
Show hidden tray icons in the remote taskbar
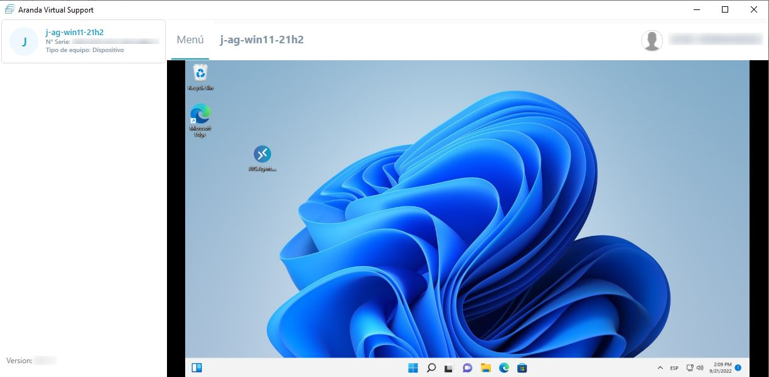(660, 368)
